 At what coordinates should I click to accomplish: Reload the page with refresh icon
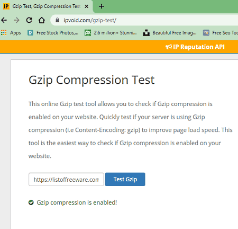[x=29, y=20]
